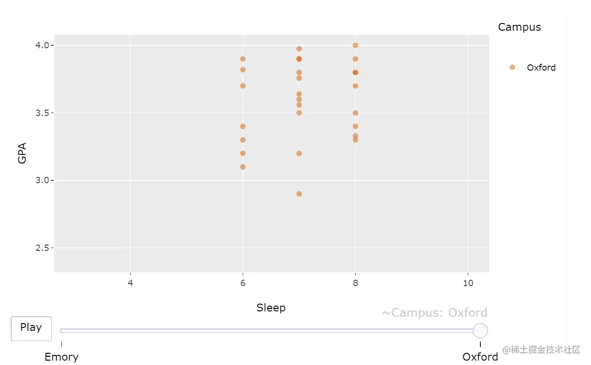Click the Sleep 7 point at GPA 3.2
591x365 pixels.
[299, 154]
